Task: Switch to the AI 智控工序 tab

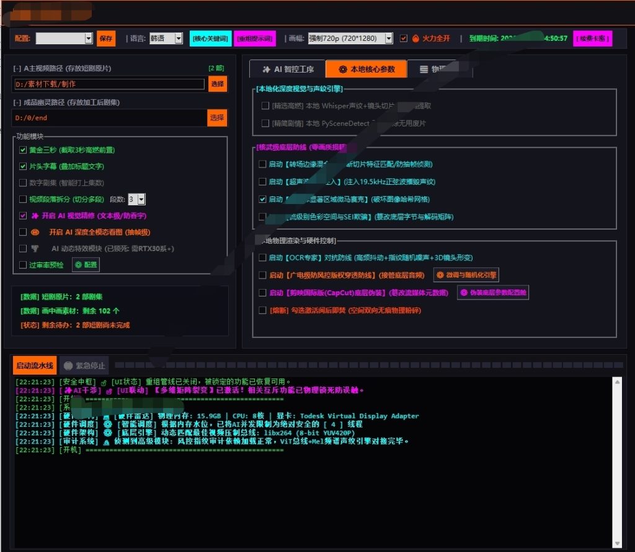Action: [x=288, y=69]
